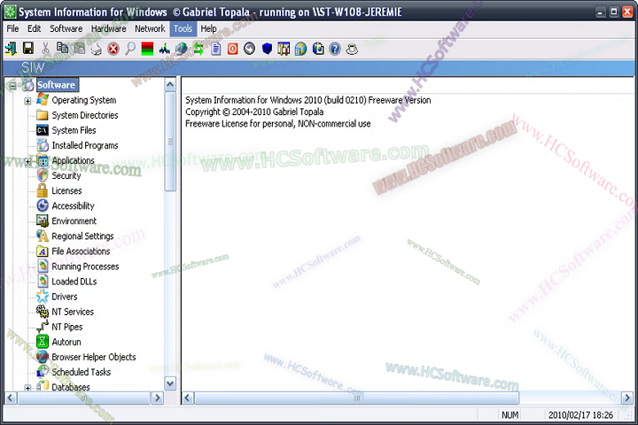Image resolution: width=638 pixels, height=425 pixels.
Task: Select Loaded DLLs in the tree
Action: 74,282
